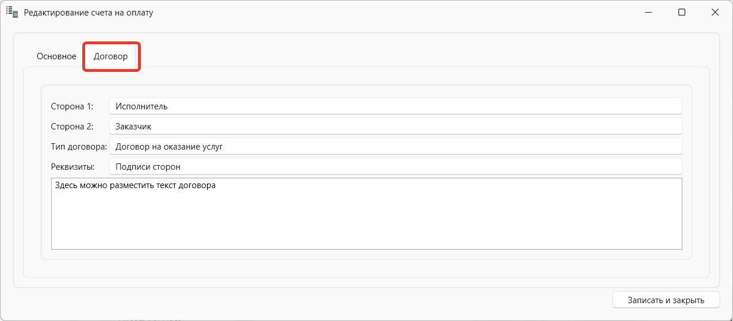Maximize the invoice editing window
This screenshot has width=733, height=321.
[x=682, y=12]
